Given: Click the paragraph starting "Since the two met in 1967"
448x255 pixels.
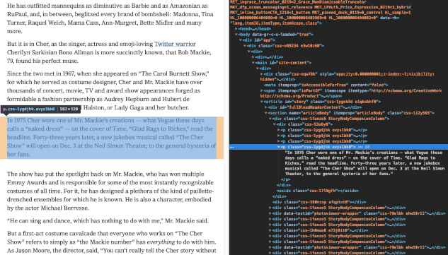Looking at the screenshot, I should (x=108, y=90).
